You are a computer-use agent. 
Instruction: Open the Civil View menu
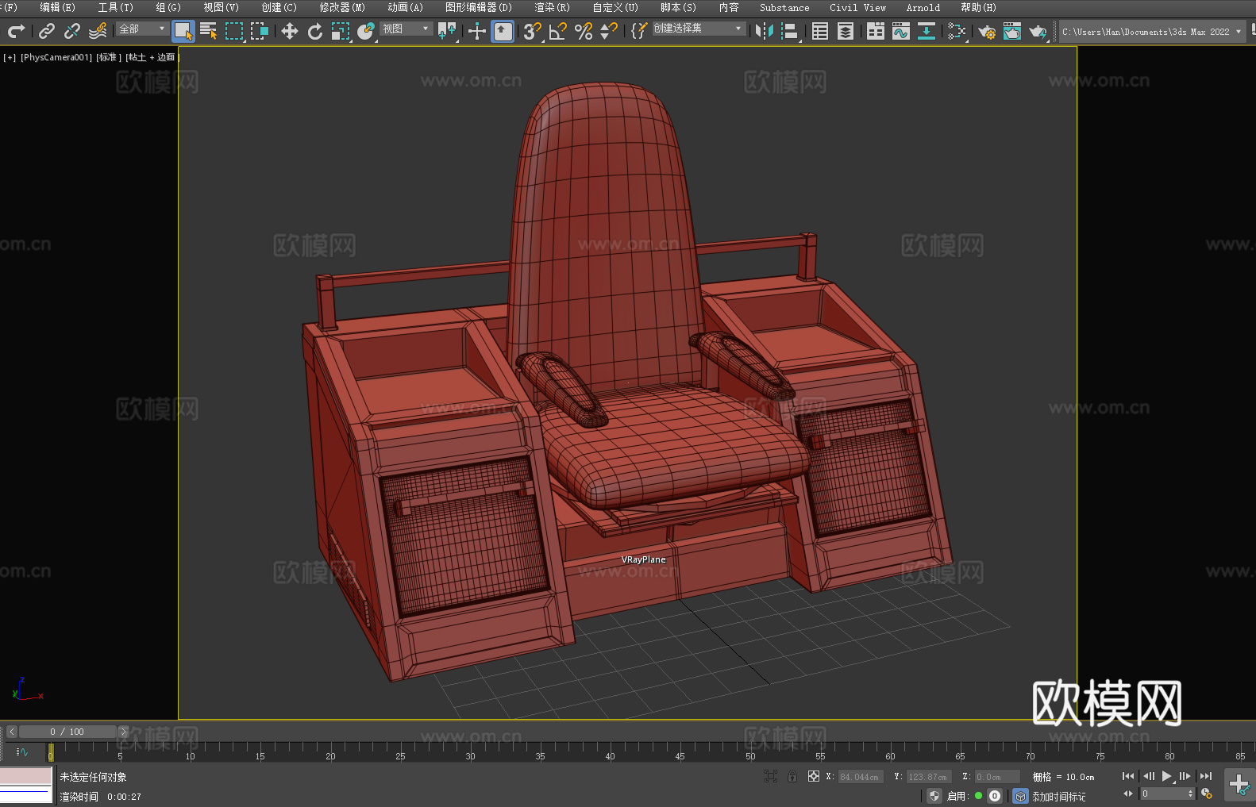[x=857, y=7]
